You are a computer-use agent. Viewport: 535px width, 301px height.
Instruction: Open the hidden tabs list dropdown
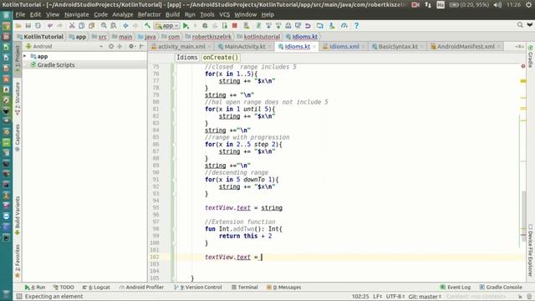519,47
